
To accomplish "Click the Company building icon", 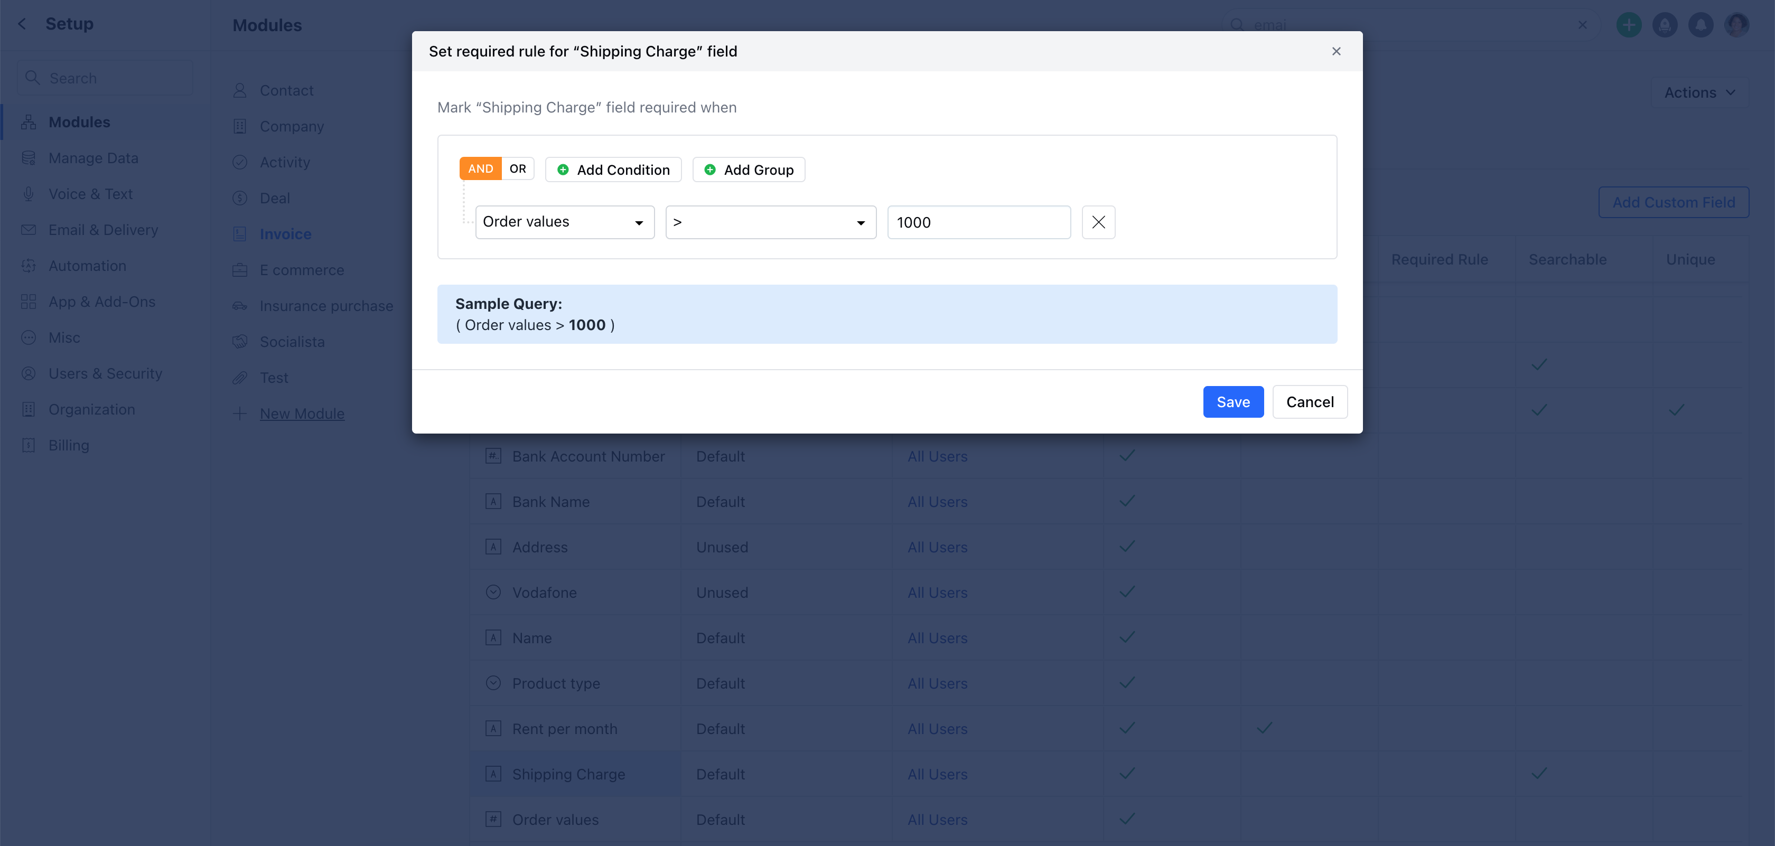I will tap(240, 126).
